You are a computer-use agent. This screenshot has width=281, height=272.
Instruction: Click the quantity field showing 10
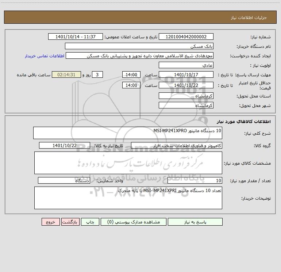(195, 180)
